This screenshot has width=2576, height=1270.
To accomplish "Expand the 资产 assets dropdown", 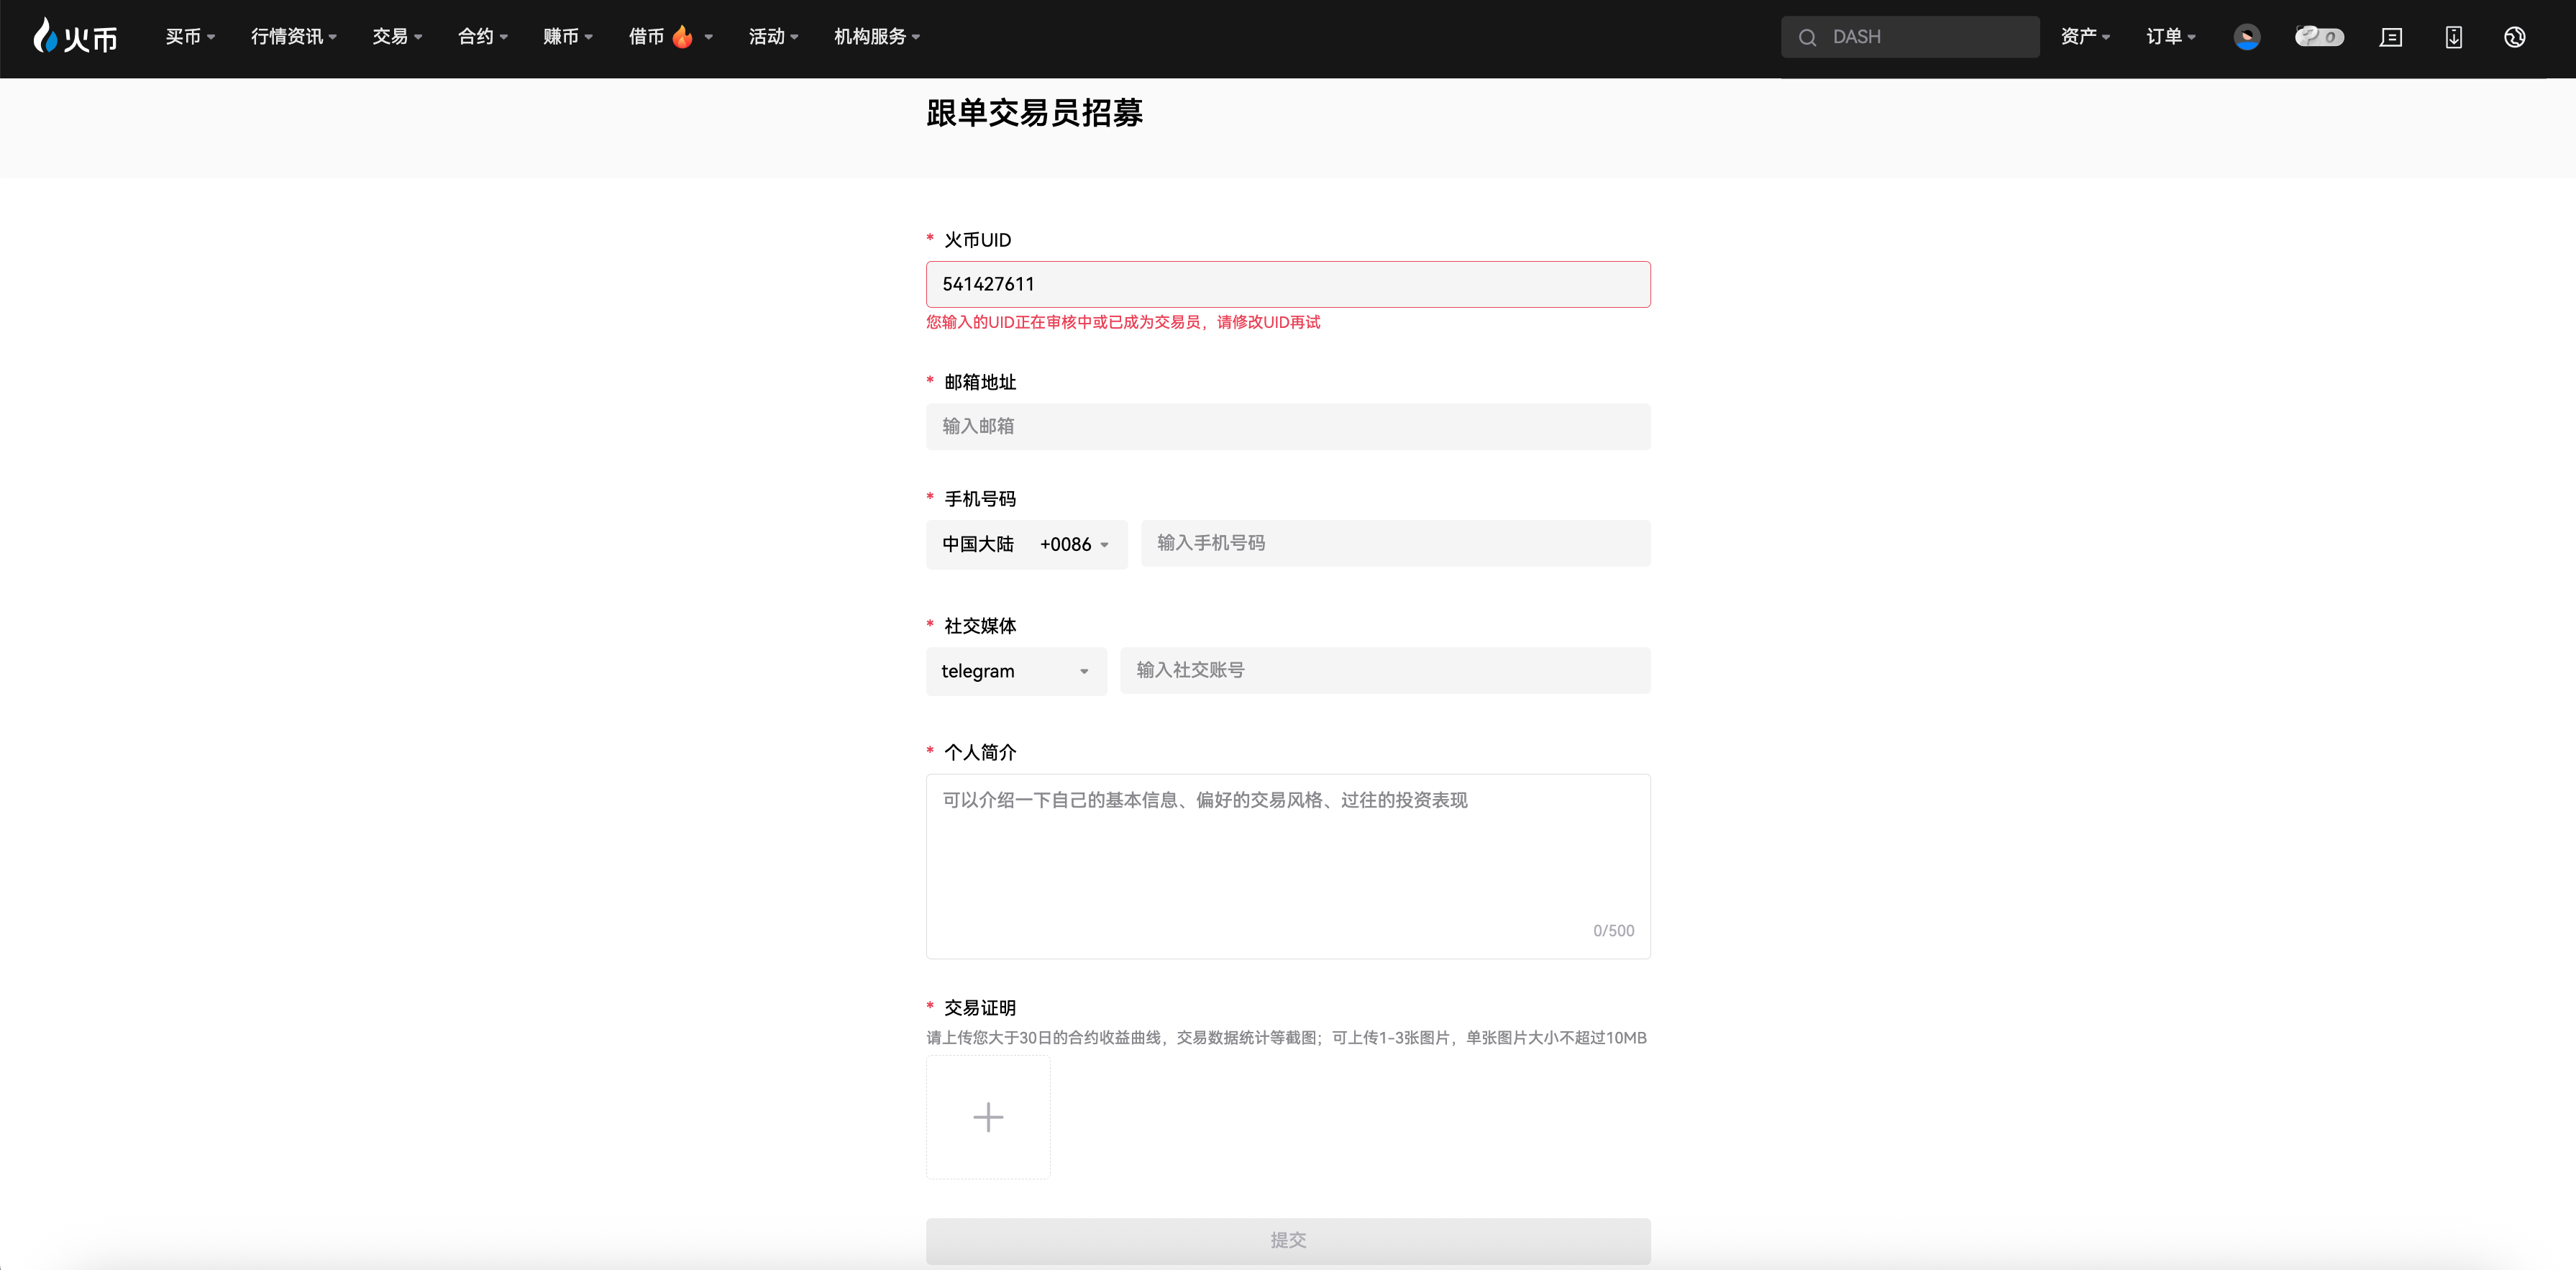I will tap(2085, 37).
